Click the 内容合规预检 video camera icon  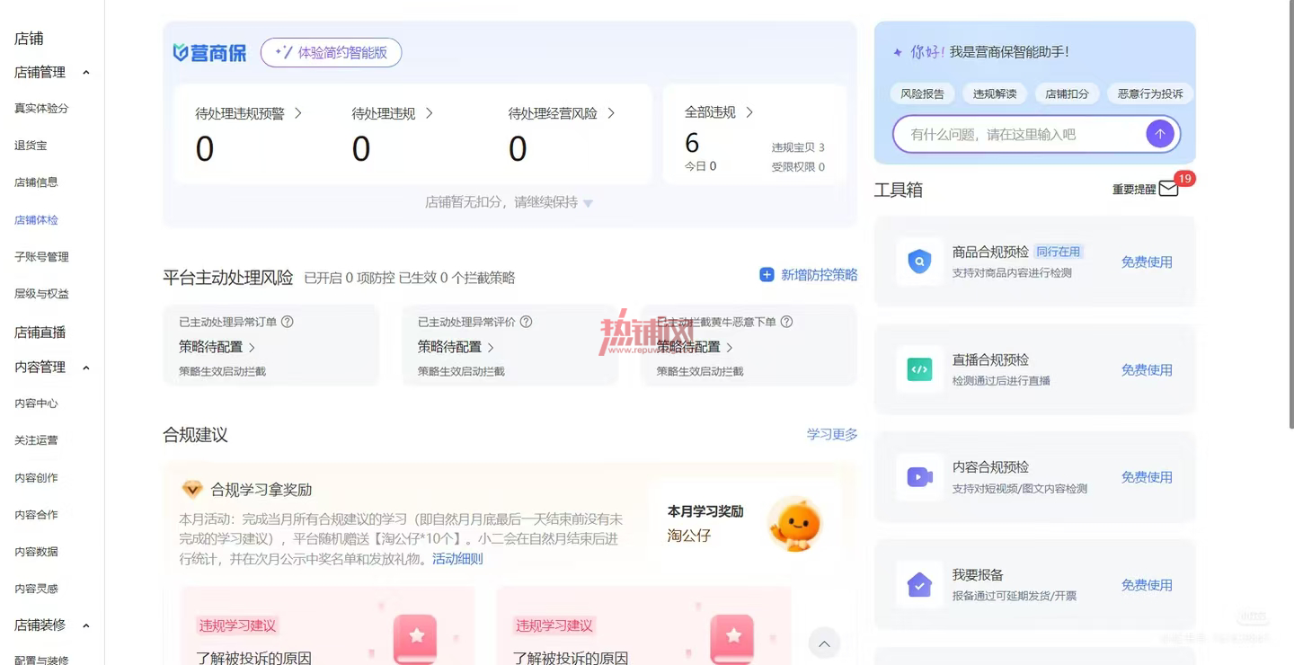[919, 477]
